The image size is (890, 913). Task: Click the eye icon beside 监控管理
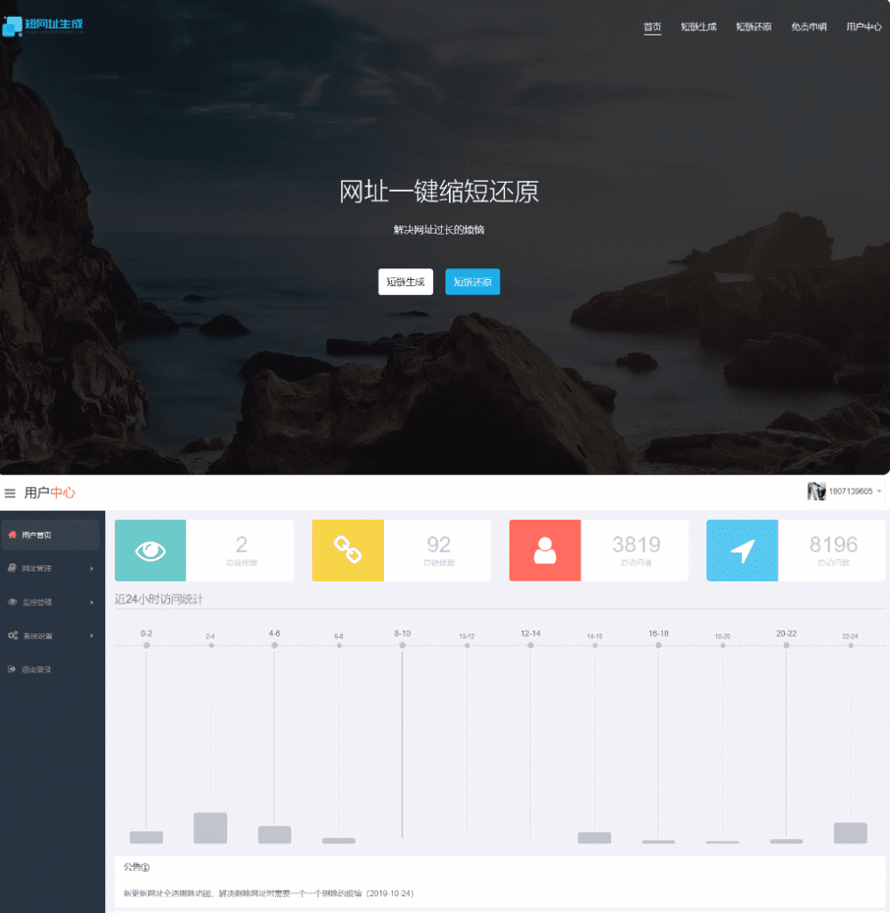(11, 602)
